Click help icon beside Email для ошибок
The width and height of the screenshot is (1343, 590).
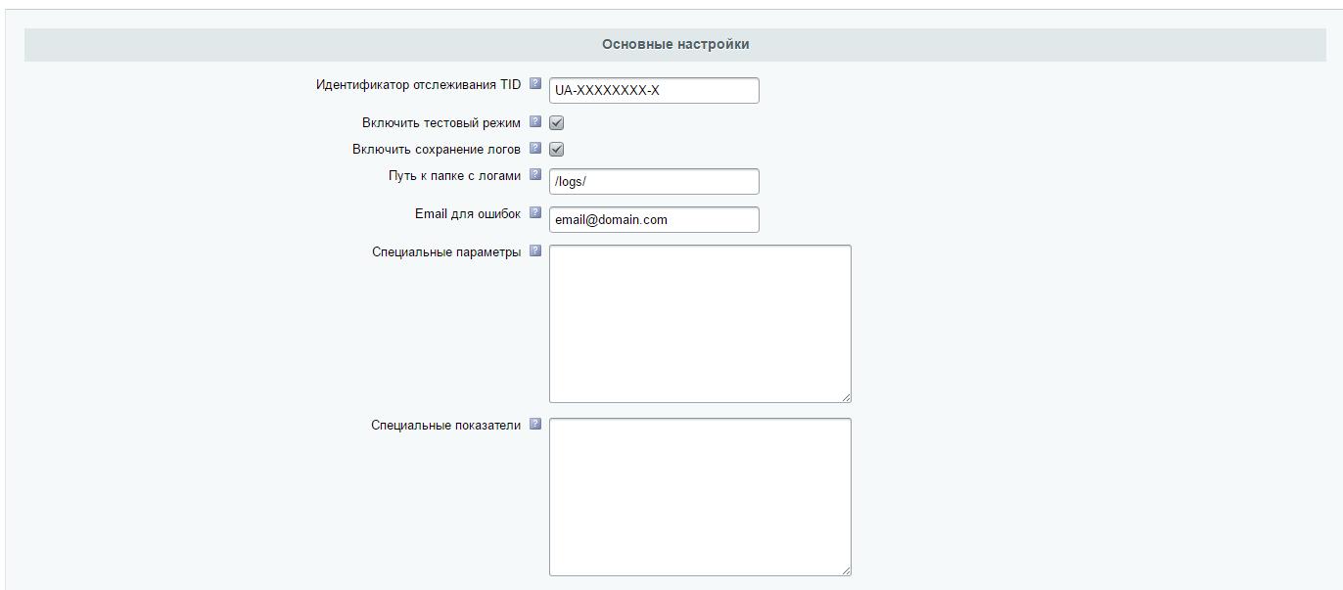[x=535, y=212]
